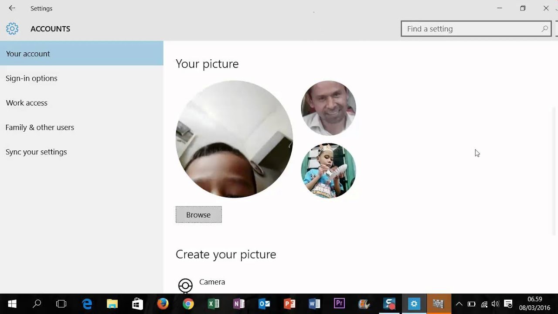
Task: Launch Google Chrome from taskbar
Action: click(188, 304)
